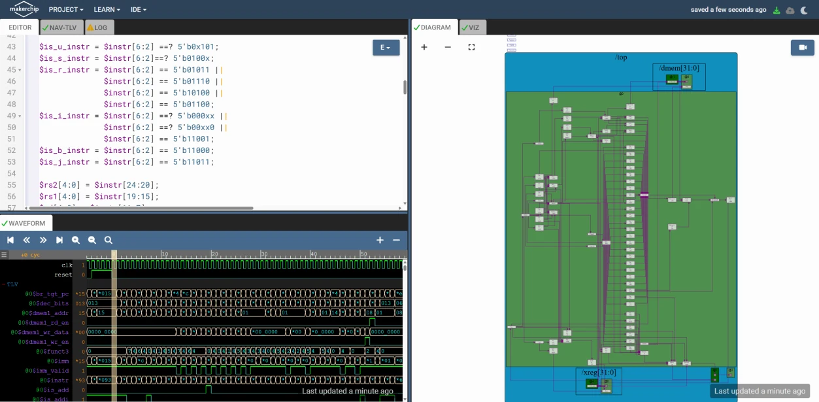
Task: Open the LEARN menu
Action: [x=107, y=10]
